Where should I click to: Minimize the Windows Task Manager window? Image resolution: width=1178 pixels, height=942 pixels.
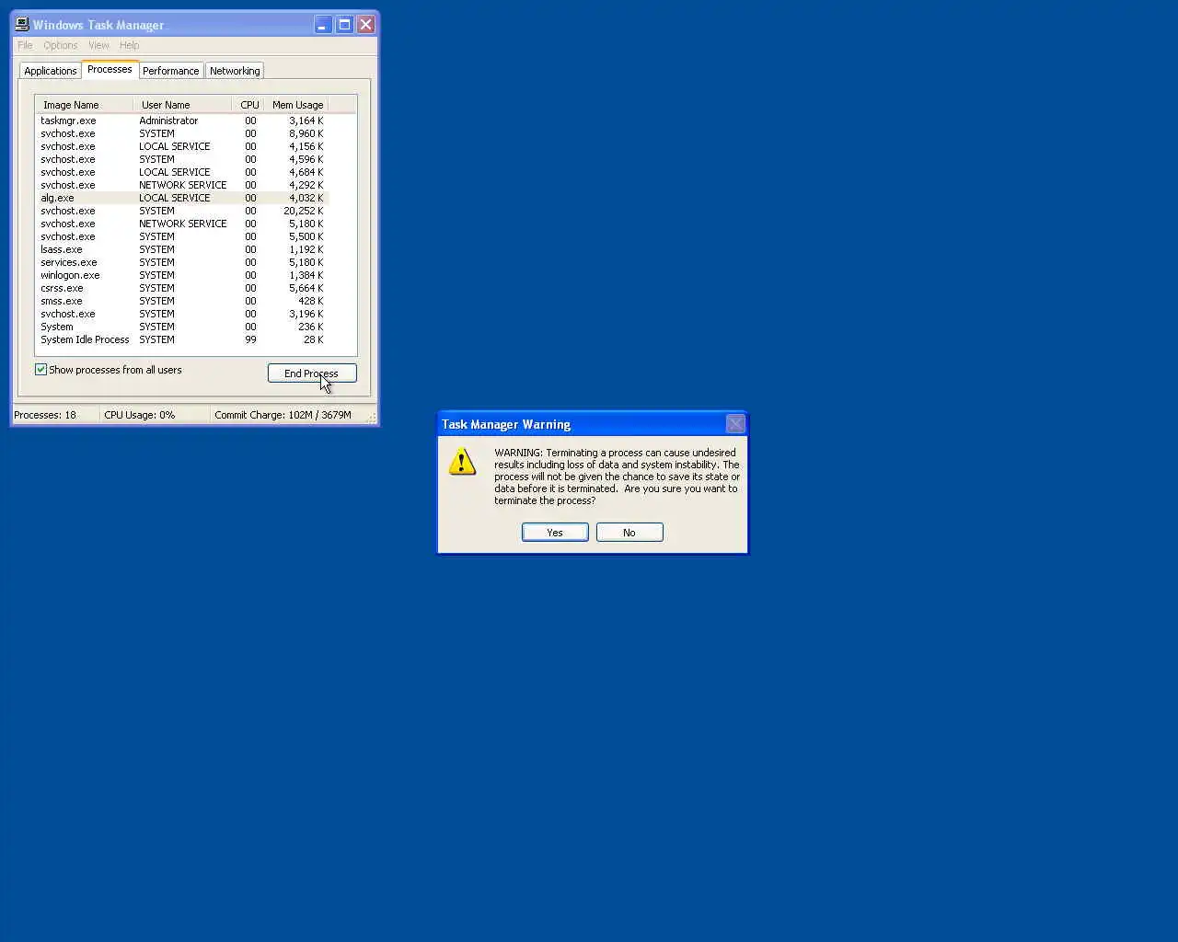point(322,25)
